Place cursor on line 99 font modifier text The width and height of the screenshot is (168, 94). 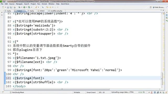pyautogui.click(x=67, y=70)
